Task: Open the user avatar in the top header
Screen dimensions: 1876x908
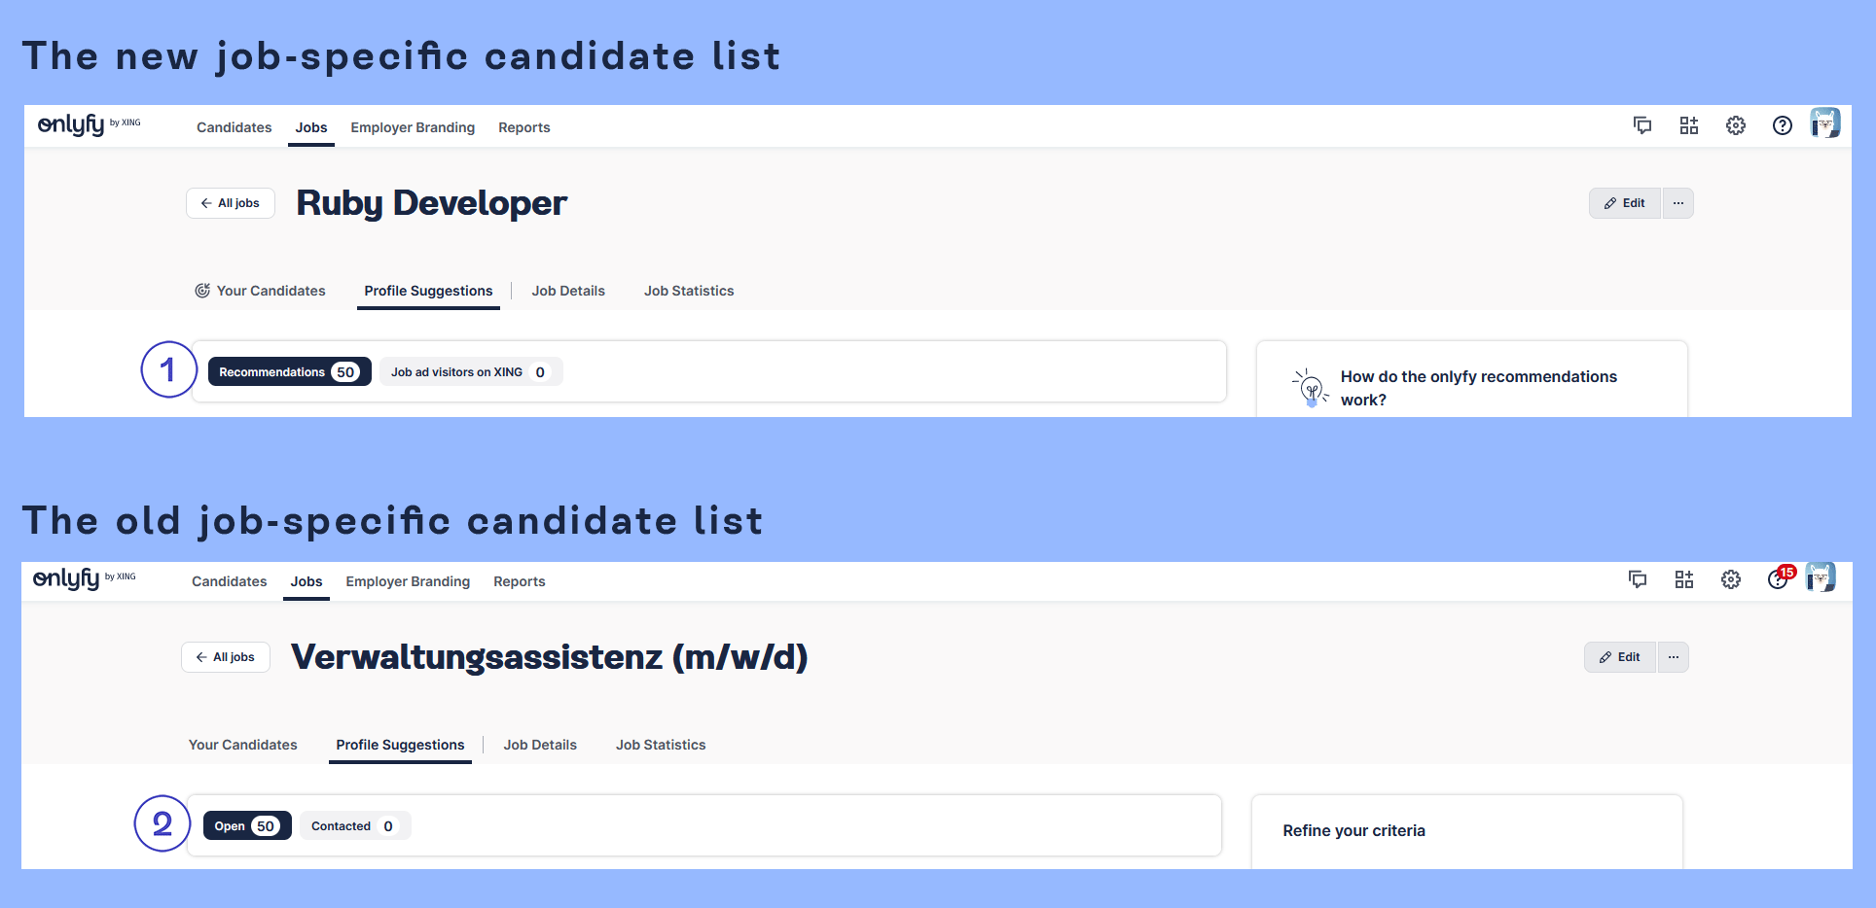Action: [x=1825, y=123]
